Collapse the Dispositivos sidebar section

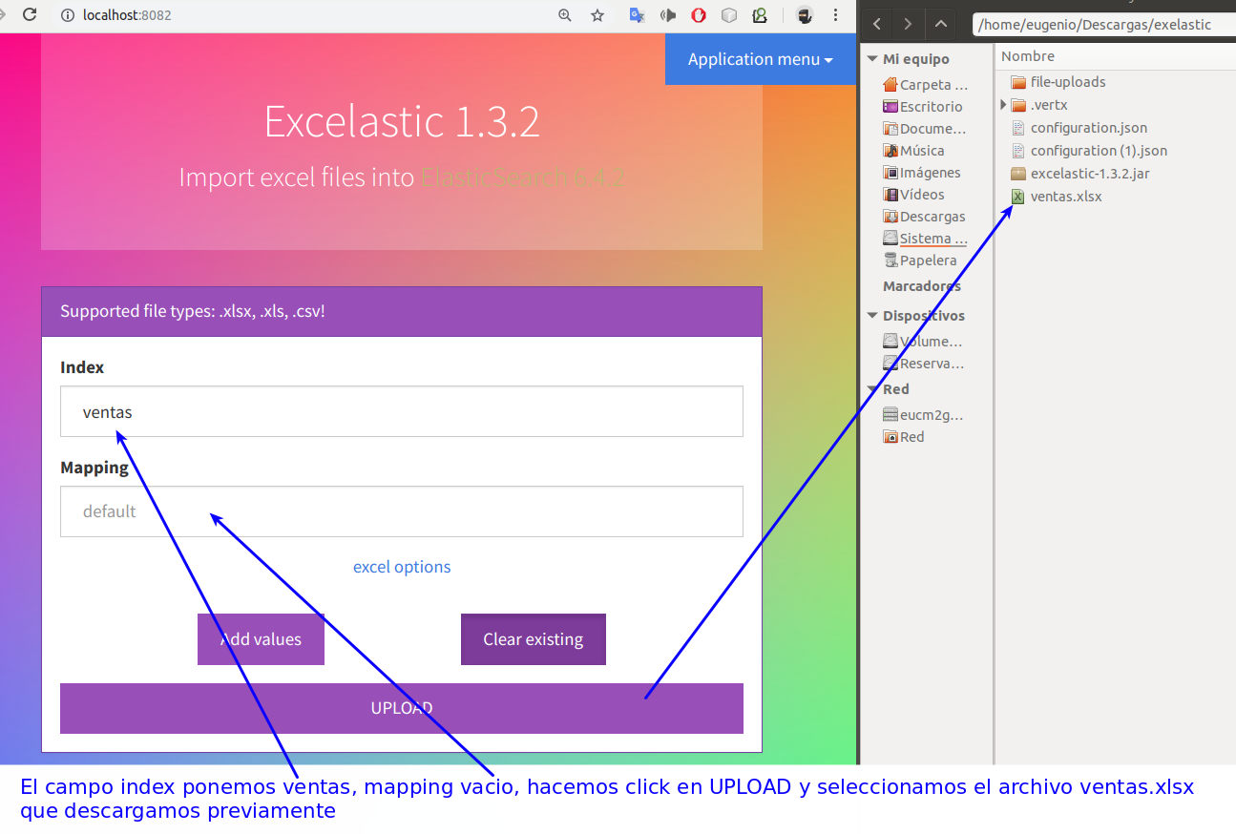871,316
